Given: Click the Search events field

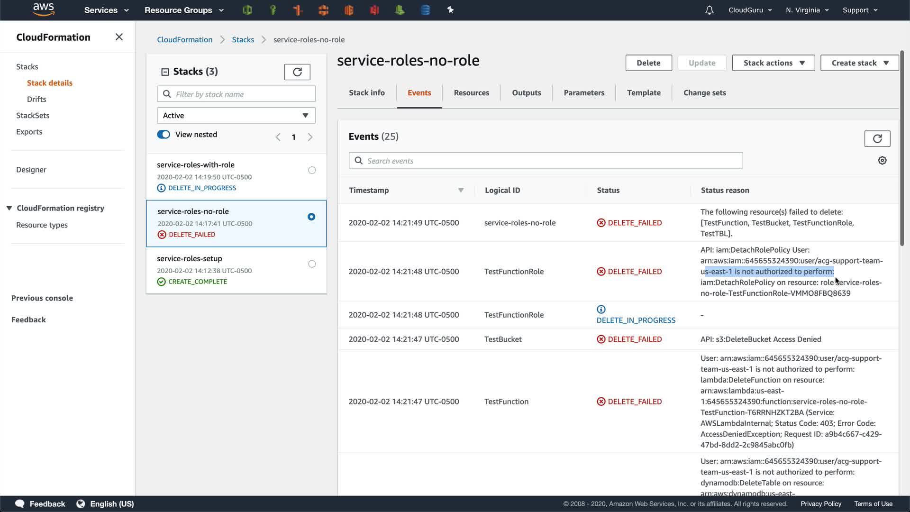Looking at the screenshot, I should pos(545,161).
